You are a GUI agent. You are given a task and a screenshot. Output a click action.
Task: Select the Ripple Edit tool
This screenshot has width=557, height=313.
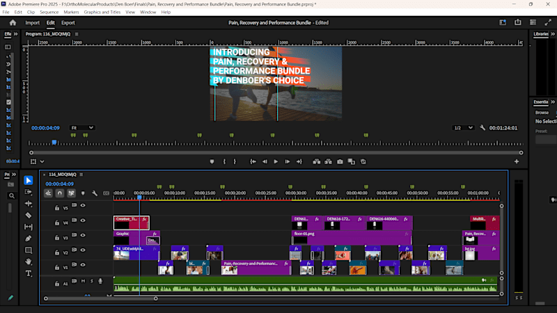(29, 203)
